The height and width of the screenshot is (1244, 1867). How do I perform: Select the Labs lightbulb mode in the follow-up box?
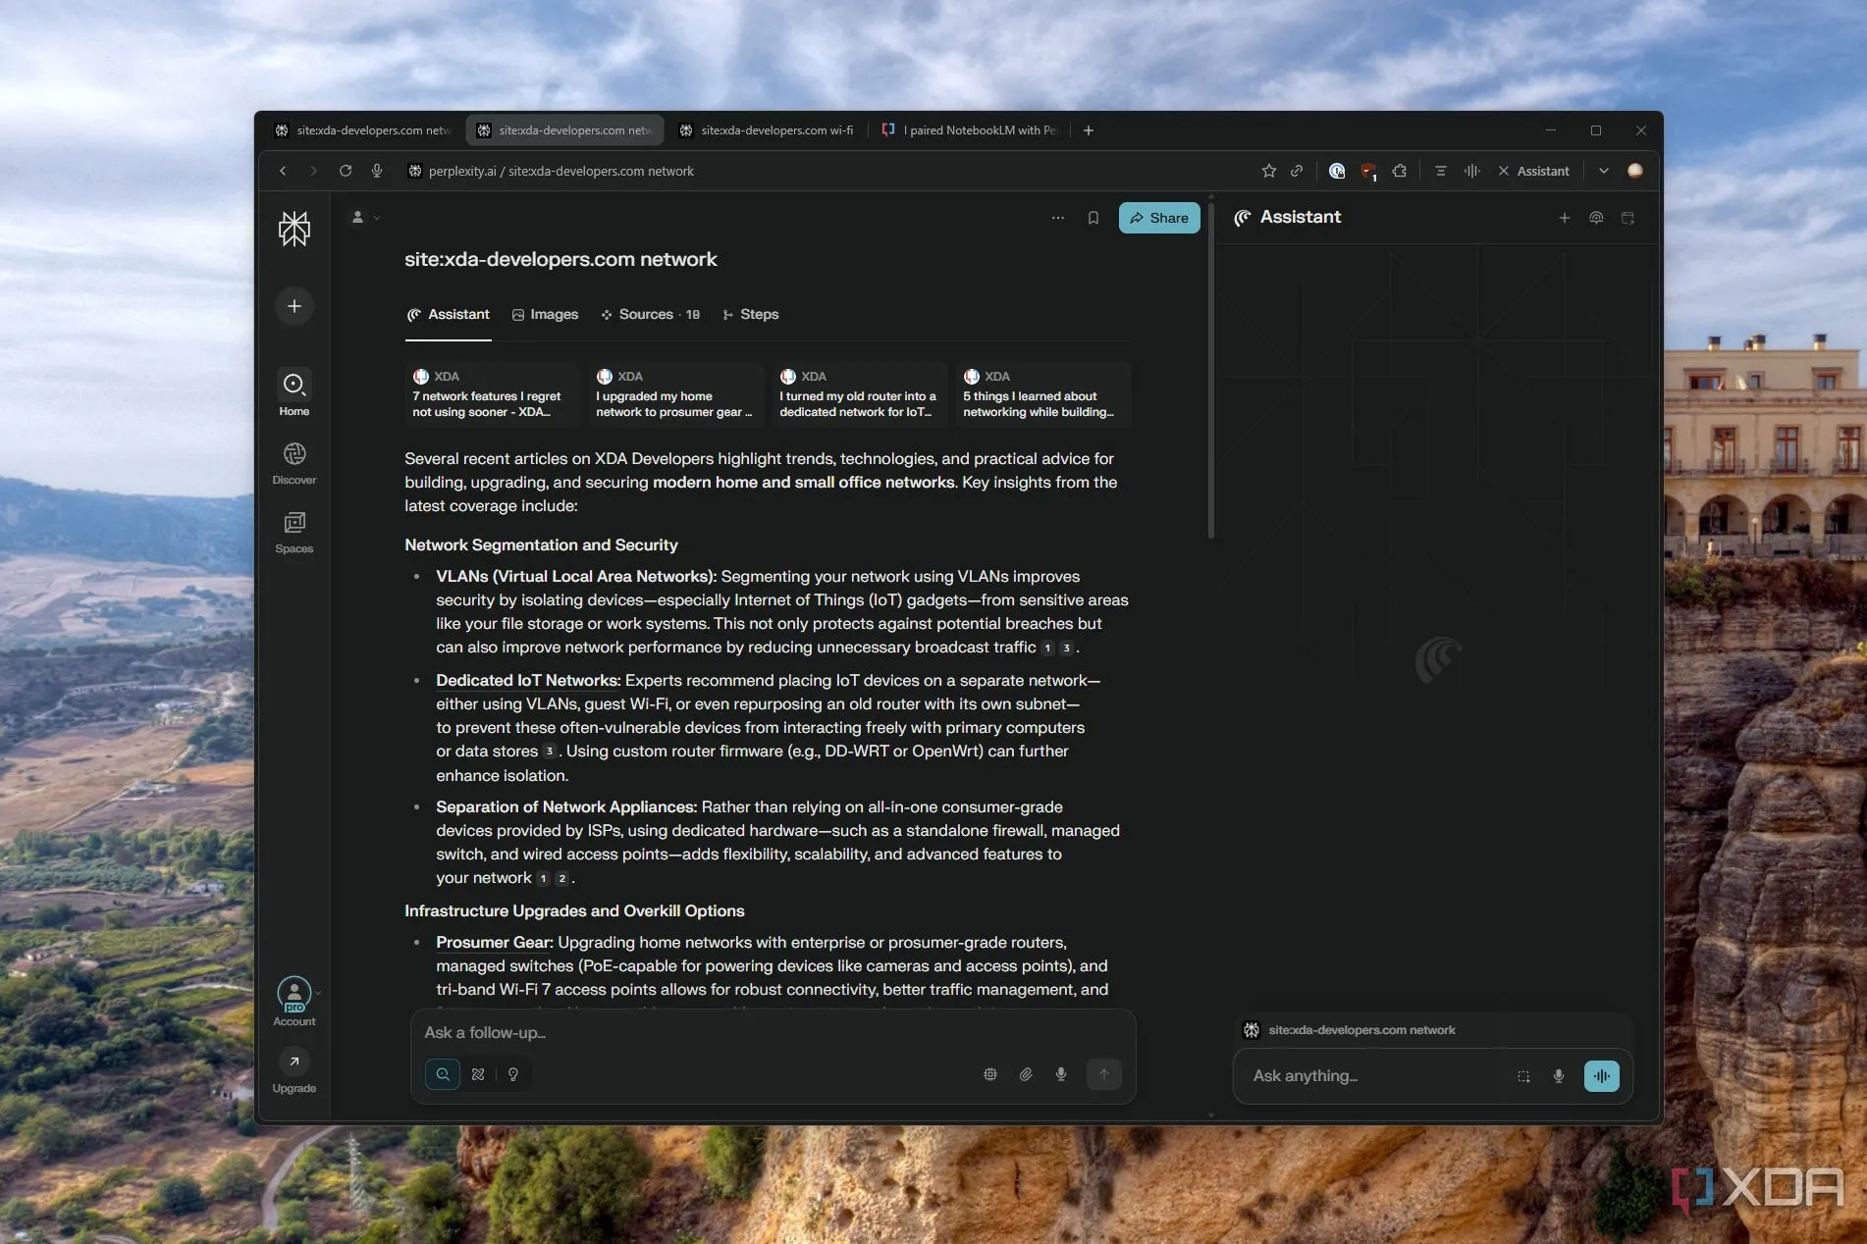click(513, 1074)
